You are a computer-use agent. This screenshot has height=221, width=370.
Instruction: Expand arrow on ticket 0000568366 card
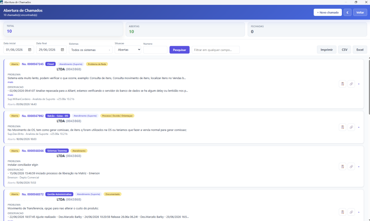[x=359, y=166]
